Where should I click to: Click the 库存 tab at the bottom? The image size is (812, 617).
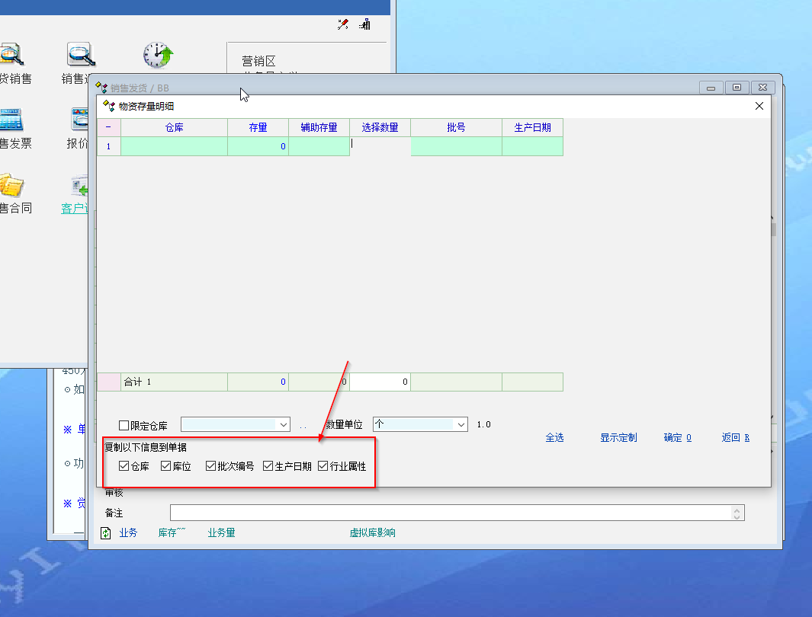click(x=172, y=533)
